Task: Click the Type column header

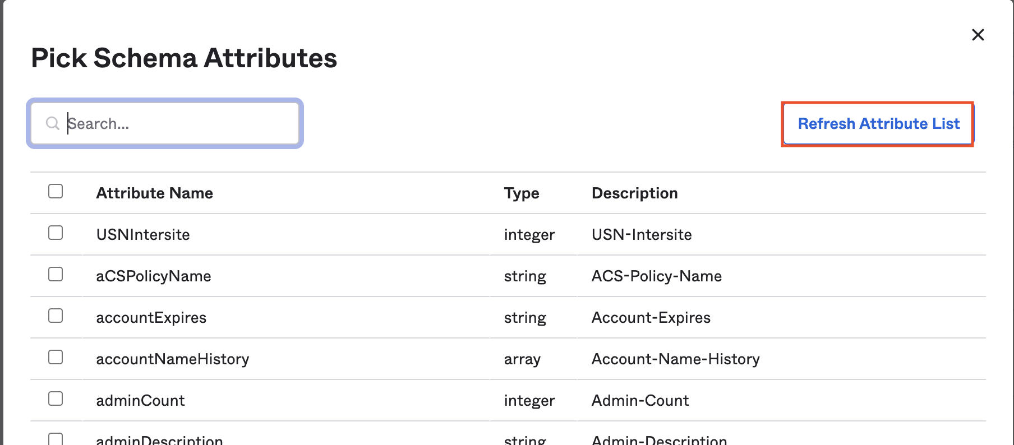Action: coord(521,193)
